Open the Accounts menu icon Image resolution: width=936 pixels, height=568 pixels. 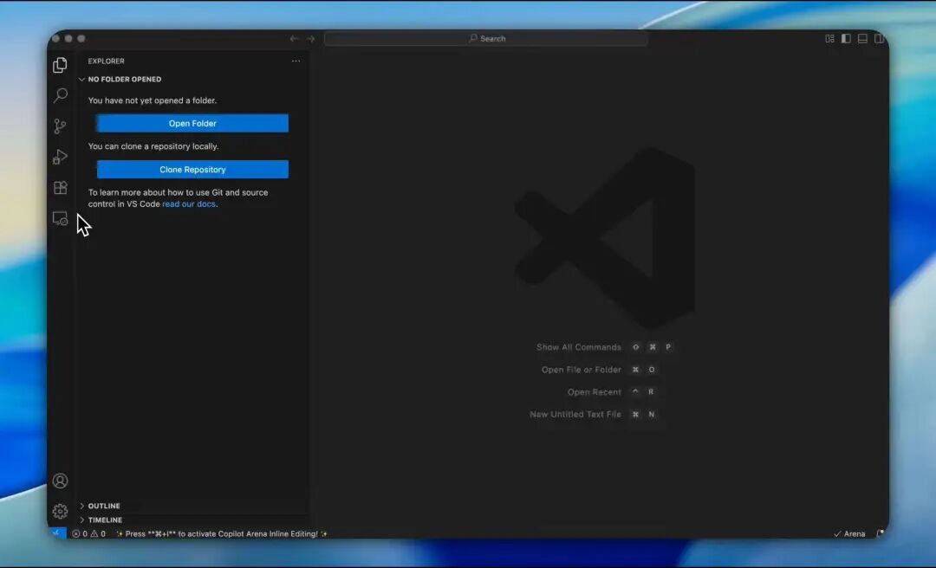61,481
